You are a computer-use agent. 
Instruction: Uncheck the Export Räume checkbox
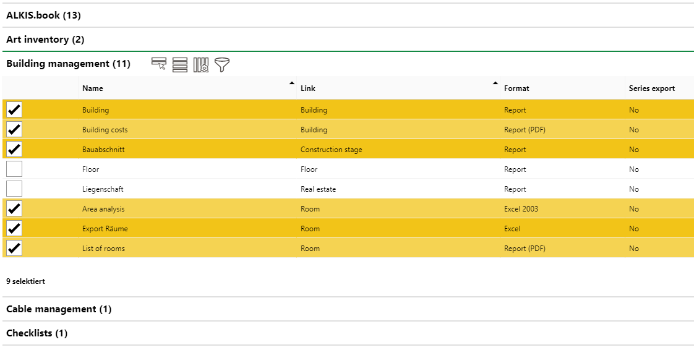point(14,229)
